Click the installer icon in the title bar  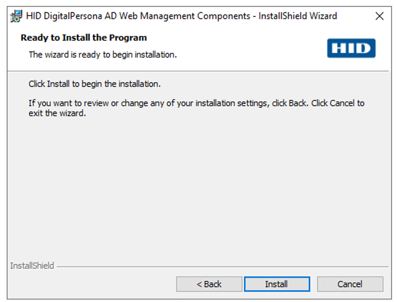(17, 16)
